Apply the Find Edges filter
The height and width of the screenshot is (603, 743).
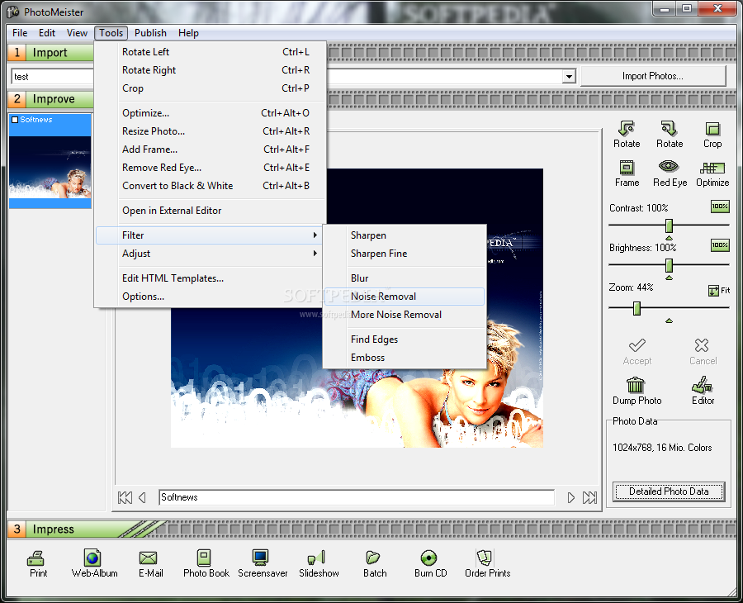click(405, 339)
